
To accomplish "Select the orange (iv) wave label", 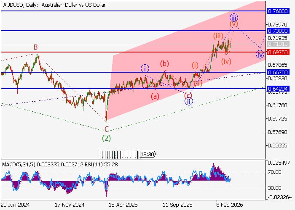I will click(226, 62).
